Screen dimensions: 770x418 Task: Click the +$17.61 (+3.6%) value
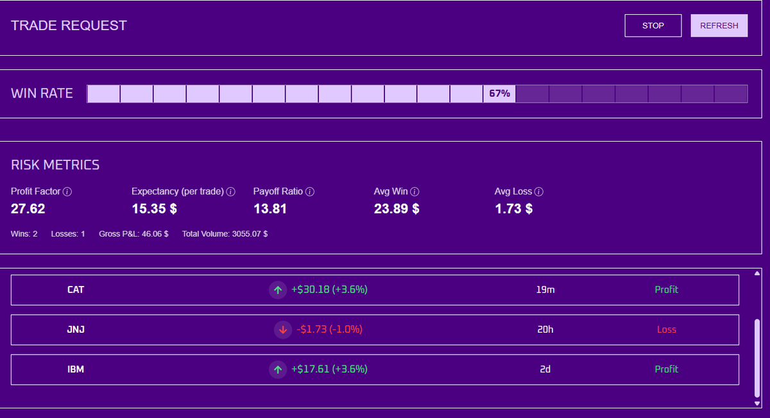tap(329, 369)
